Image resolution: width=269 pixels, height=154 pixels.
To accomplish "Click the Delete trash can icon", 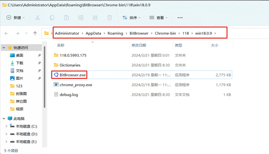I will tap(110, 18).
